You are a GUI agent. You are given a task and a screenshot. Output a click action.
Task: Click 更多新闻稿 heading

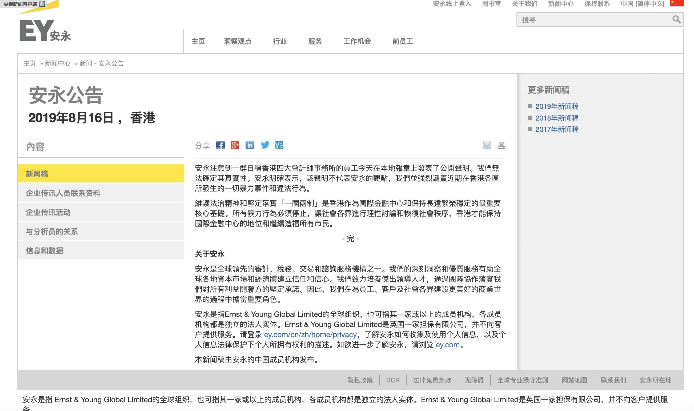tap(548, 90)
